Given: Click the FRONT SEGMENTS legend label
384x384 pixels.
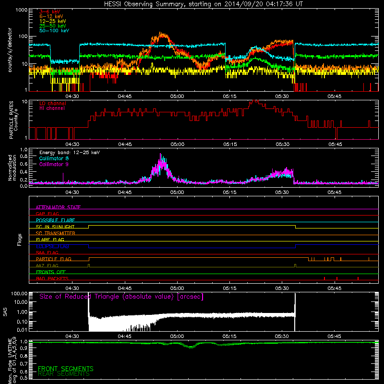Looking at the screenshot, I should point(66,369).
